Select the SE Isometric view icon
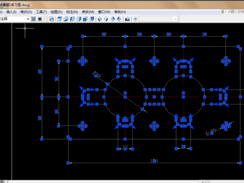Image resolution: width=244 pixels, height=183 pixels. [106, 19]
